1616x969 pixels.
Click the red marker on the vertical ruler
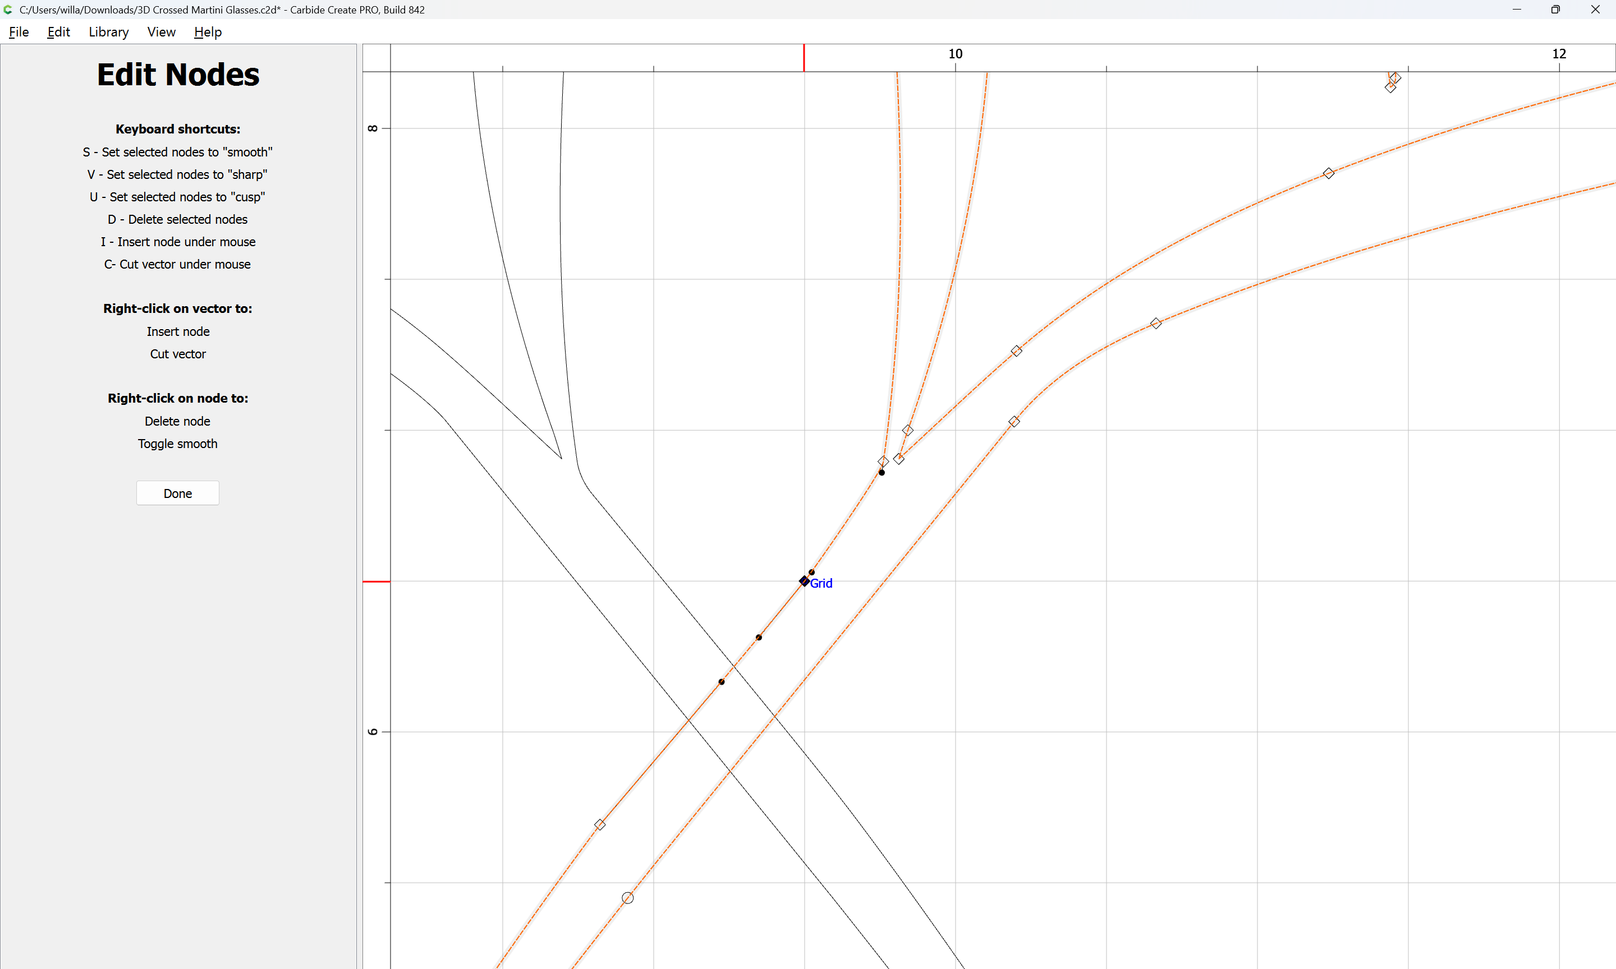(377, 581)
